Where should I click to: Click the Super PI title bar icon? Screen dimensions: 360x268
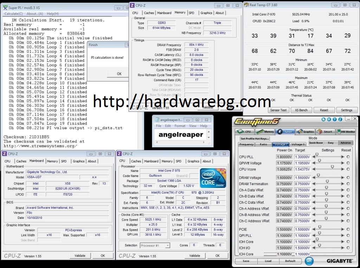(5, 8)
